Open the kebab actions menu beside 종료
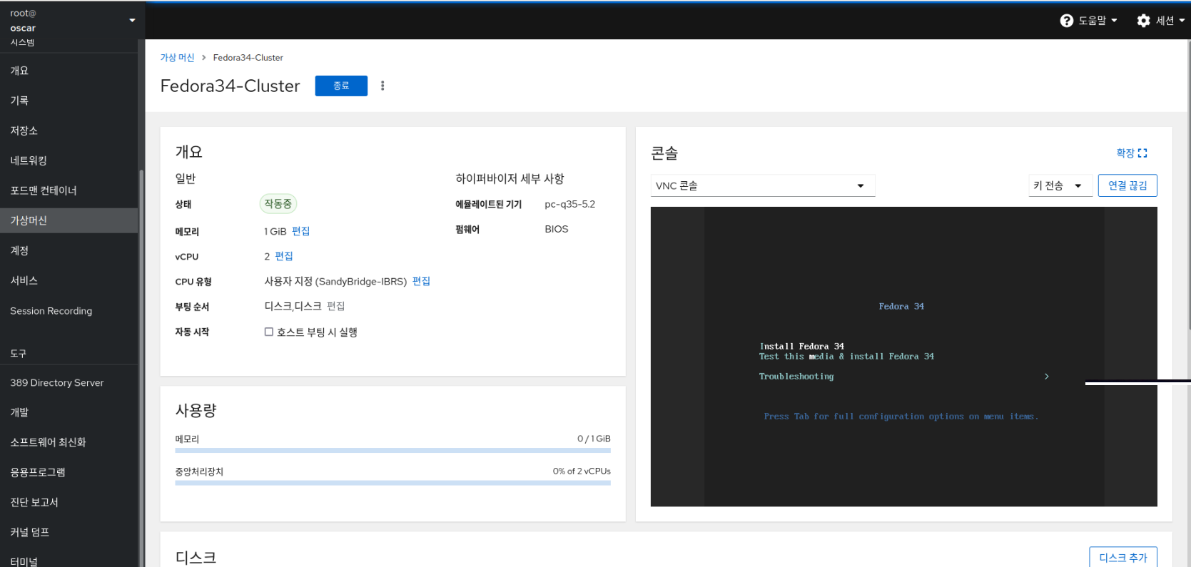 click(x=382, y=86)
